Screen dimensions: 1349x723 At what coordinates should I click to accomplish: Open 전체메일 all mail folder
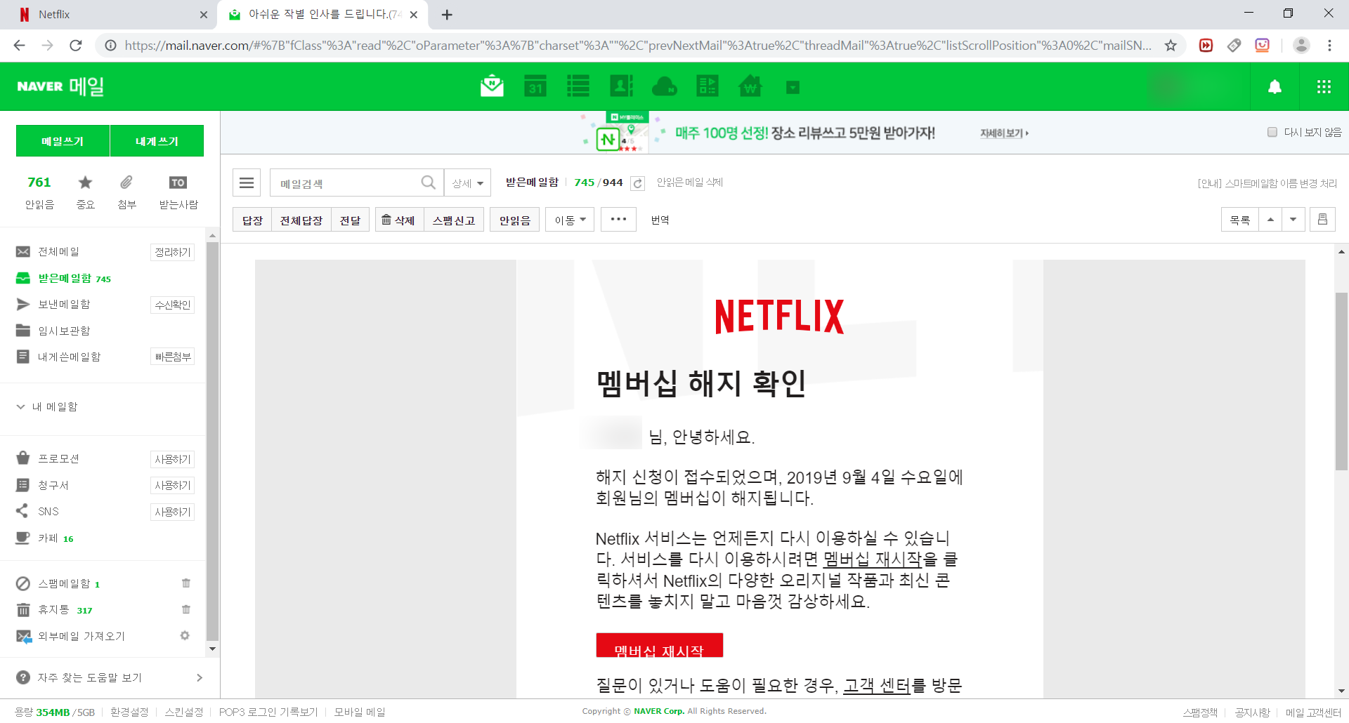pos(58,252)
